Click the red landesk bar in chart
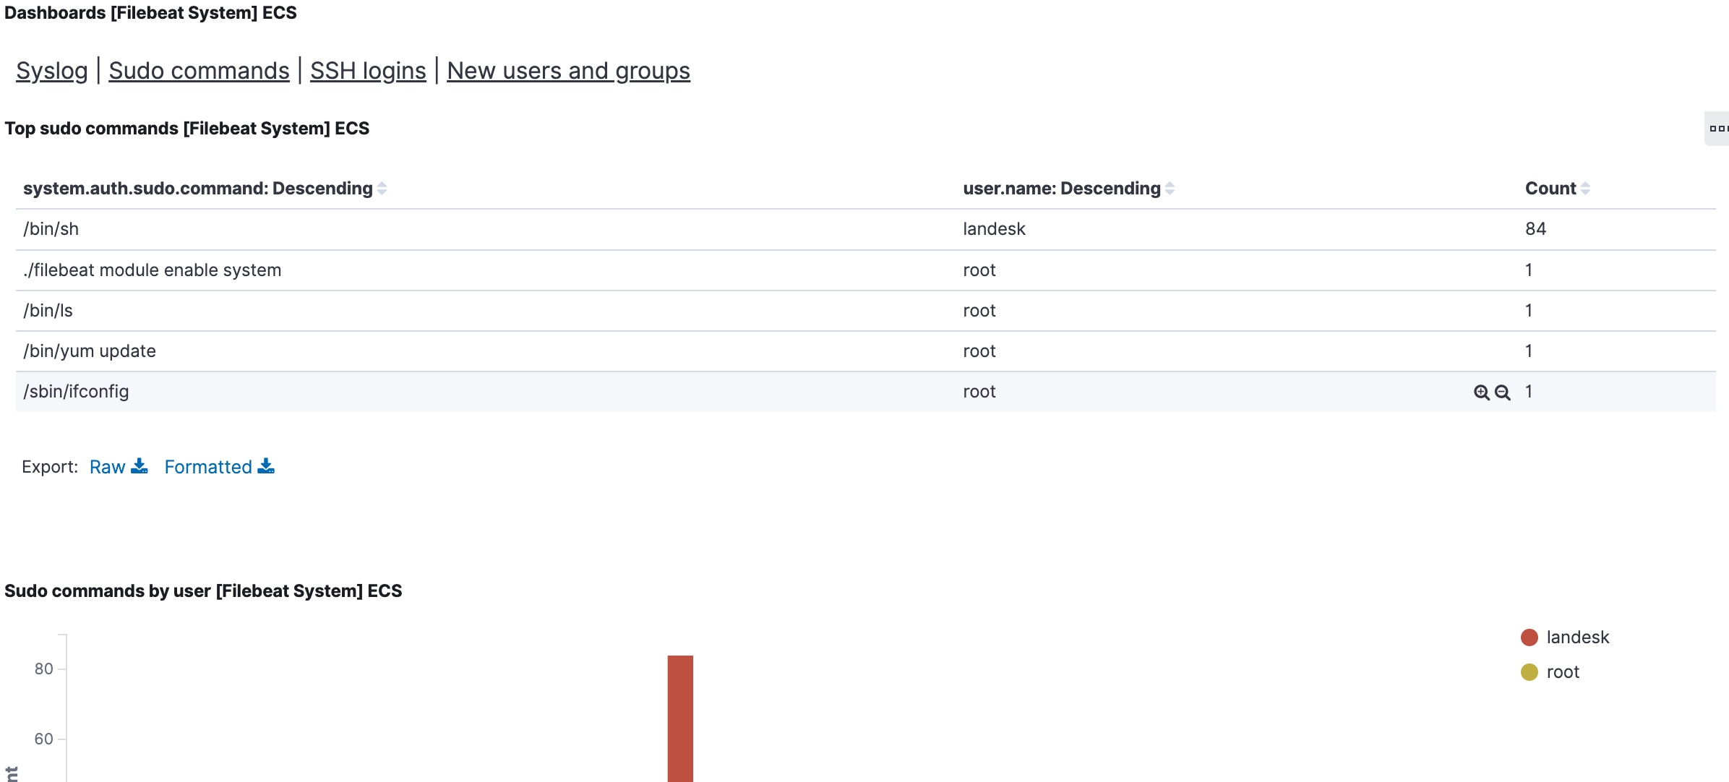Screen dimensions: 1729x782 [680, 718]
